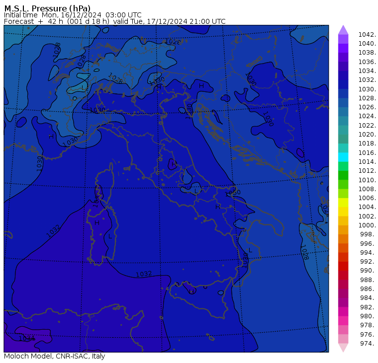The image size is (378, 363).
Task: Click the "996." legend label
Action: tap(368, 244)
